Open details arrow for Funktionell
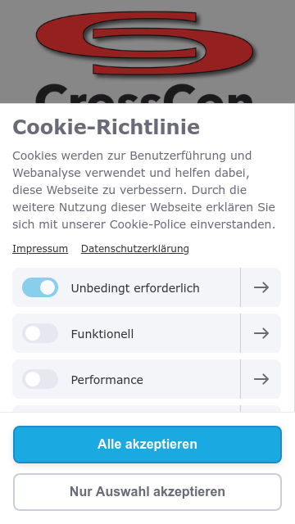 click(x=261, y=333)
